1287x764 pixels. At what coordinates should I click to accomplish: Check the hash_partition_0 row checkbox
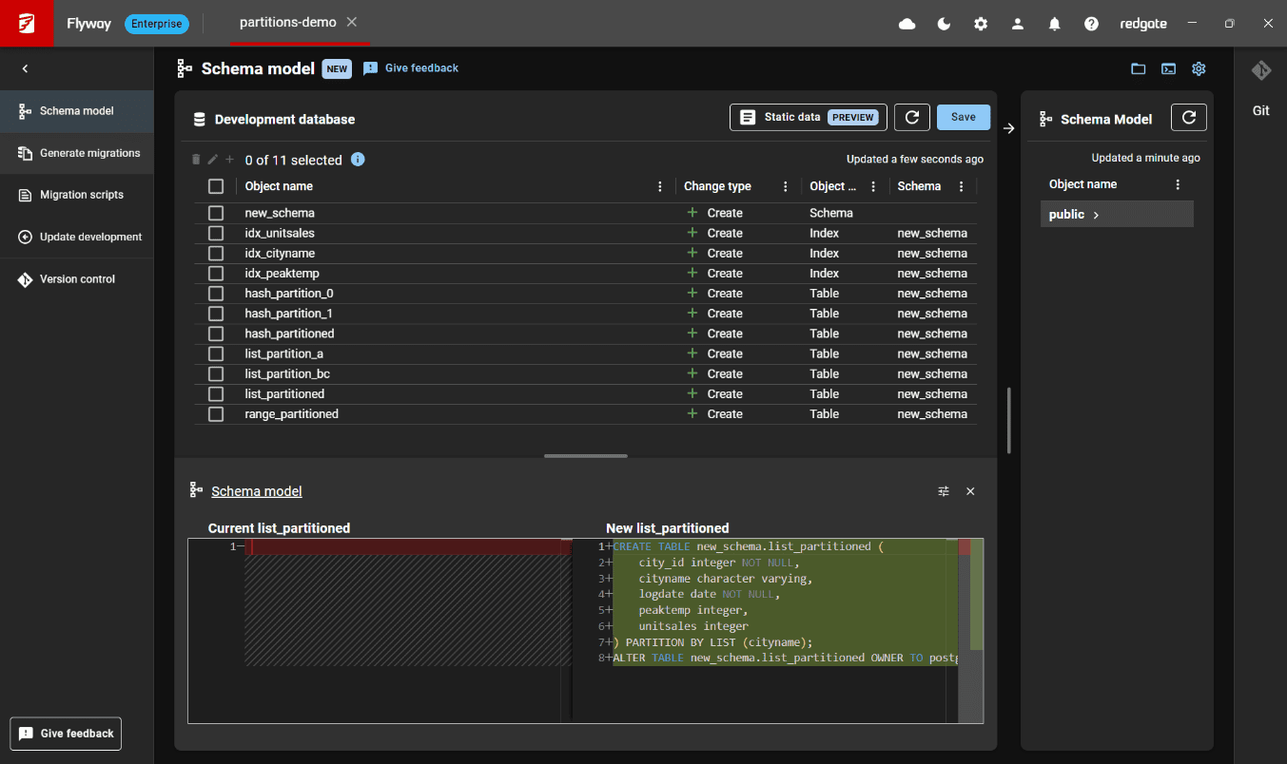click(216, 294)
